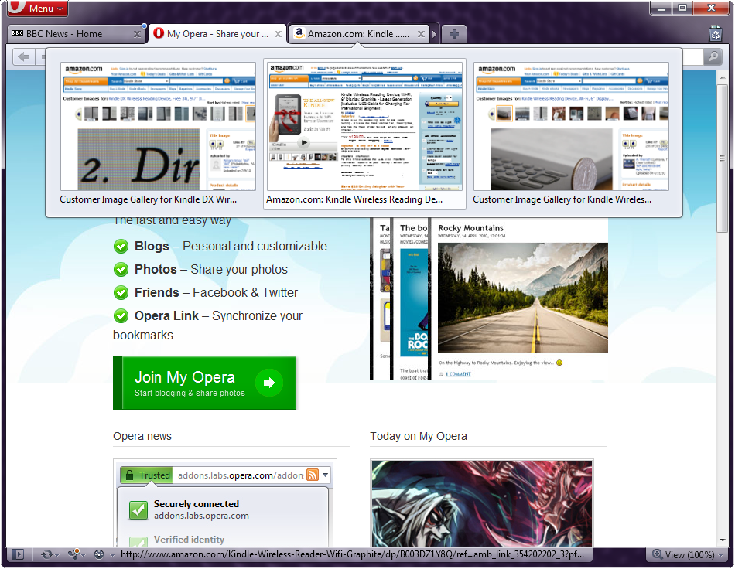
Task: Open the Opera Menu button
Action: [x=36, y=9]
